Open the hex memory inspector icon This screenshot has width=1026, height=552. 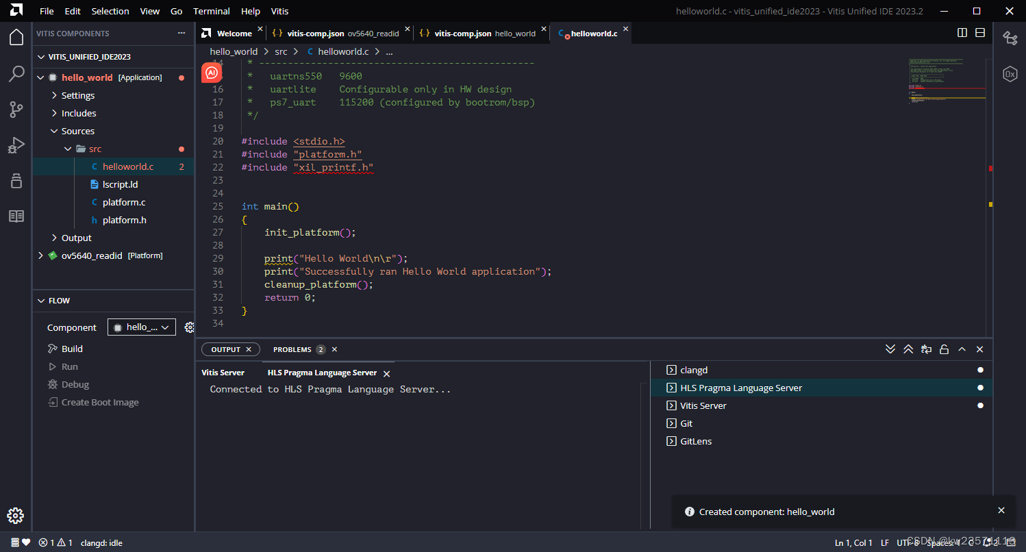point(1010,74)
